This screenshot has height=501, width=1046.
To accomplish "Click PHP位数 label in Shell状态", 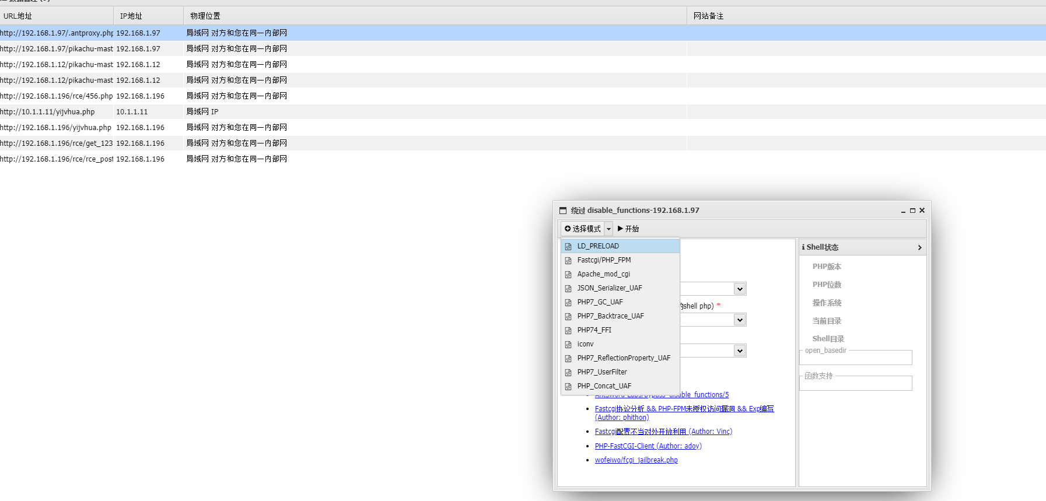I will click(827, 285).
